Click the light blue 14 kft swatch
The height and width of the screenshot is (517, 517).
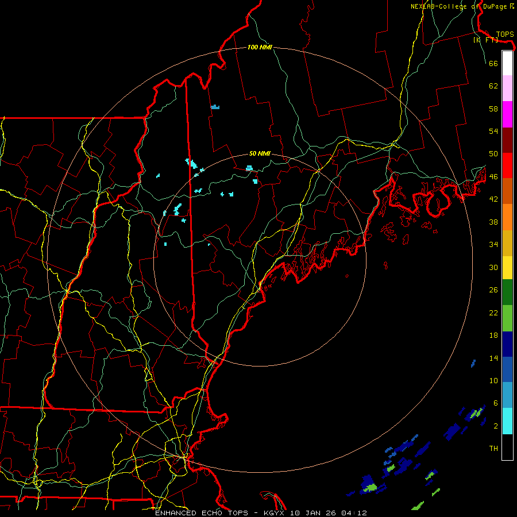pyautogui.click(x=507, y=395)
